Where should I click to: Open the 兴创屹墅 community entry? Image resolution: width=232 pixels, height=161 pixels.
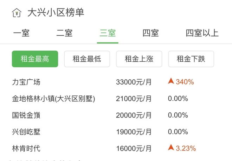coord(26,132)
